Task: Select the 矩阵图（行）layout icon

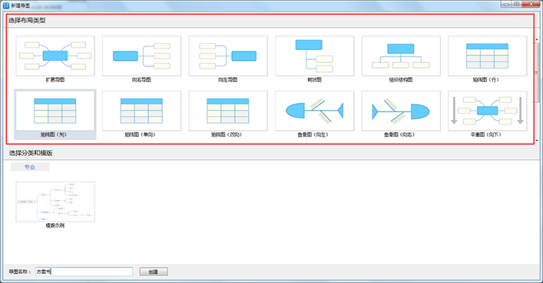Action: tap(487, 56)
